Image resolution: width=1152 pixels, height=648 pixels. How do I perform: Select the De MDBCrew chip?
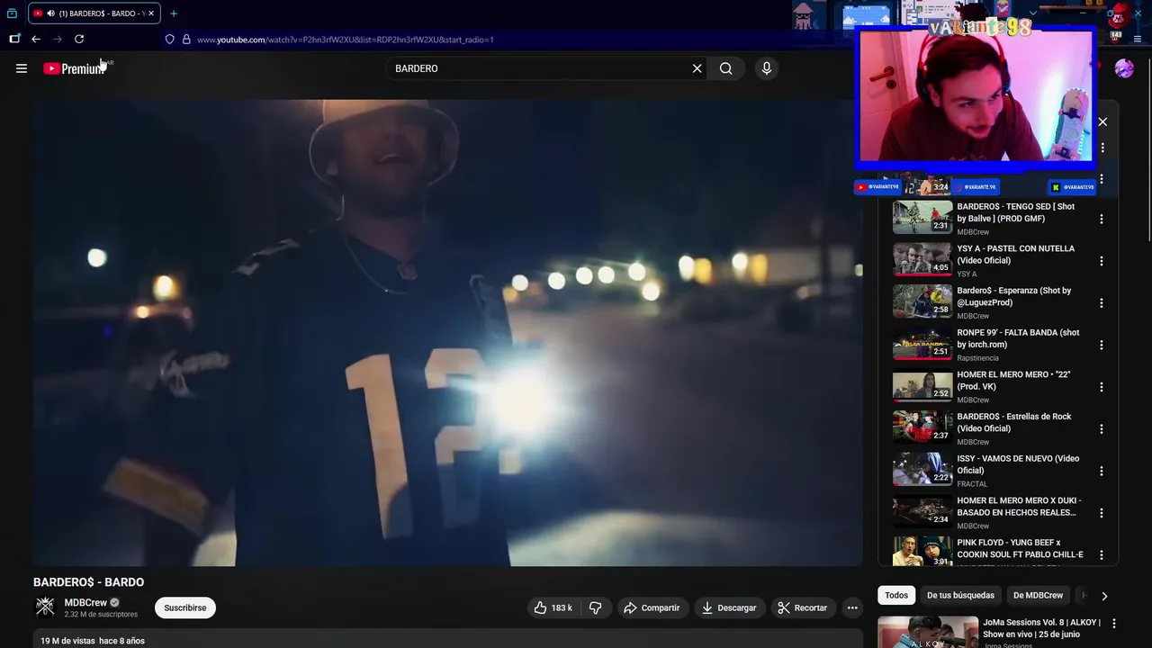[x=1038, y=595]
